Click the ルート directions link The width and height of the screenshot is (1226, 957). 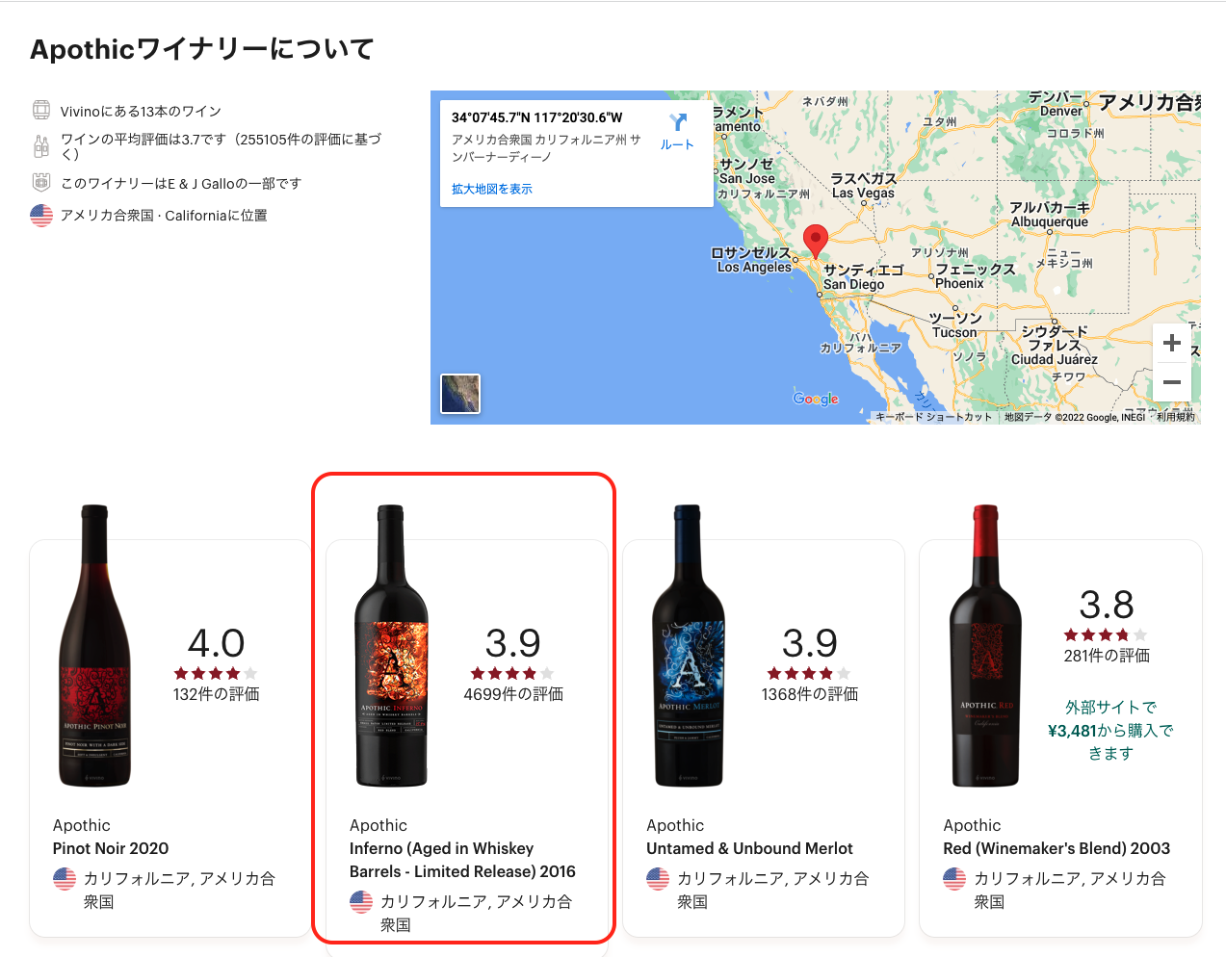[677, 144]
